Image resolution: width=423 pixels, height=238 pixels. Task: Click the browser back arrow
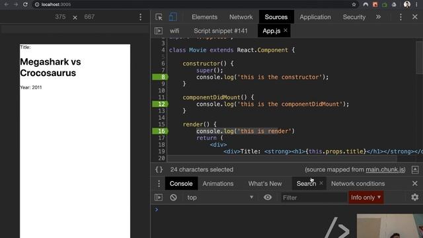6,5
